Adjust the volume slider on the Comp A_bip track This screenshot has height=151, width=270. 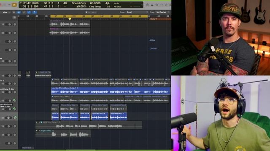pyautogui.click(x=8, y=92)
